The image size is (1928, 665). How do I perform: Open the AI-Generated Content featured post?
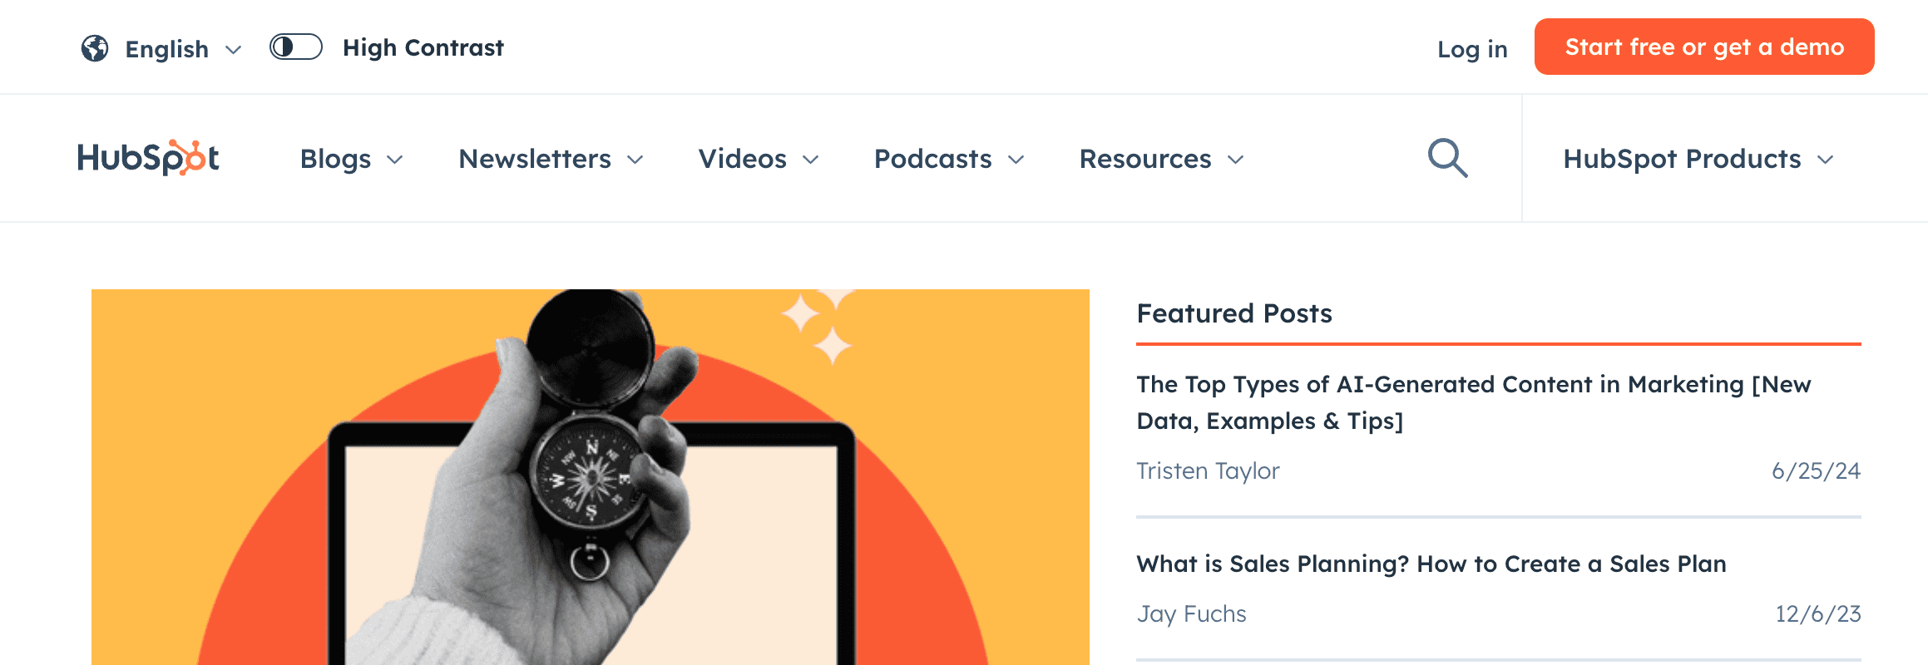[x=1473, y=402]
